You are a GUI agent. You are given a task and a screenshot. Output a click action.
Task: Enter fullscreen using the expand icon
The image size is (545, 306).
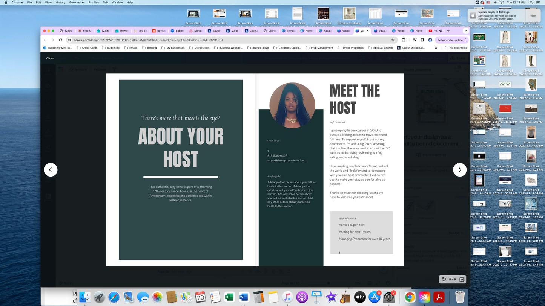[378, 282]
